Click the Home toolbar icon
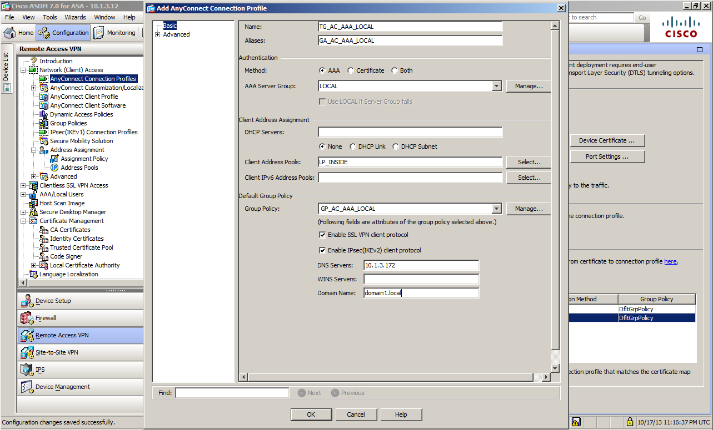 10,33
